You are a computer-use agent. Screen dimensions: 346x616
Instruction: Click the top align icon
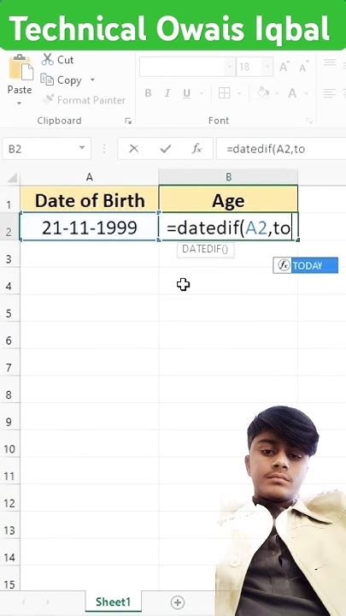pos(330,62)
